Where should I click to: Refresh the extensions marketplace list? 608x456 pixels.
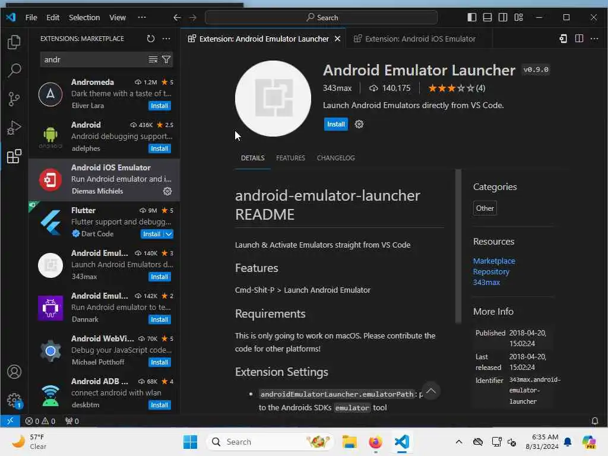pos(150,39)
